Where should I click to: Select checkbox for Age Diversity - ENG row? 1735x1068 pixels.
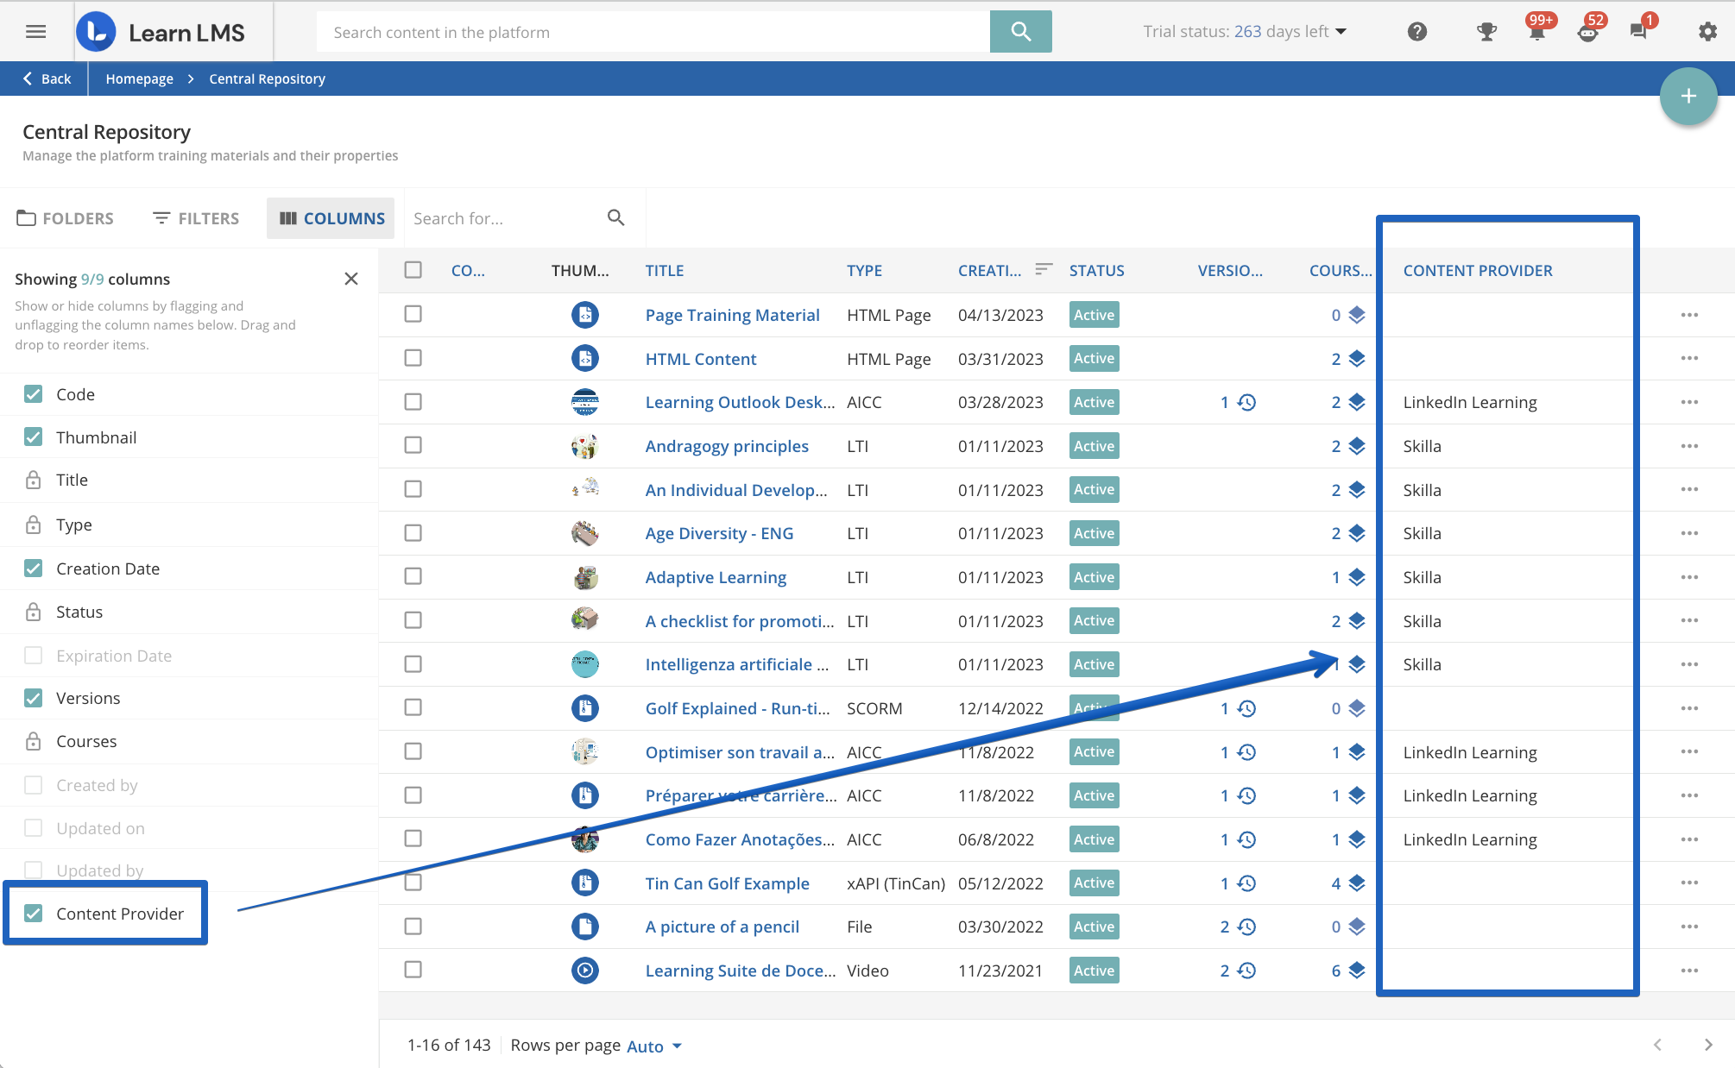[x=413, y=533]
